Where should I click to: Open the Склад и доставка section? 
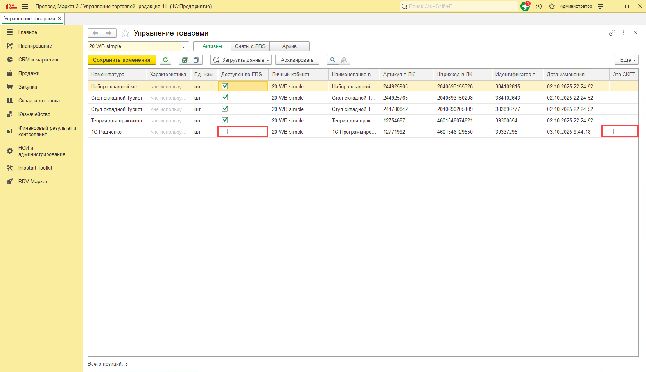point(39,101)
